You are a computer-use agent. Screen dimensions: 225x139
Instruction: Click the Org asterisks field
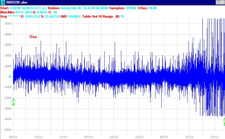[14, 16]
